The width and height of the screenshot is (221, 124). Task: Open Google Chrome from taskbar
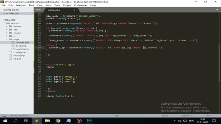58,121
